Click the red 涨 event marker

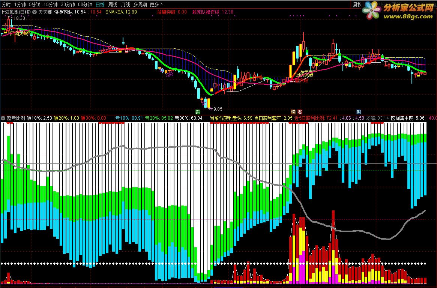[x=300, y=112]
